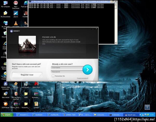Viewport: 156px width, 122px height.
Task: Open the Forgot password link
Action: click(x=83, y=78)
